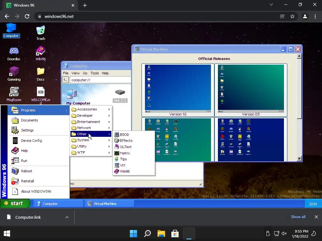The image size is (322, 241).
Task: Launch Matrix from the Other submenu
Action: pyautogui.click(x=133, y=153)
